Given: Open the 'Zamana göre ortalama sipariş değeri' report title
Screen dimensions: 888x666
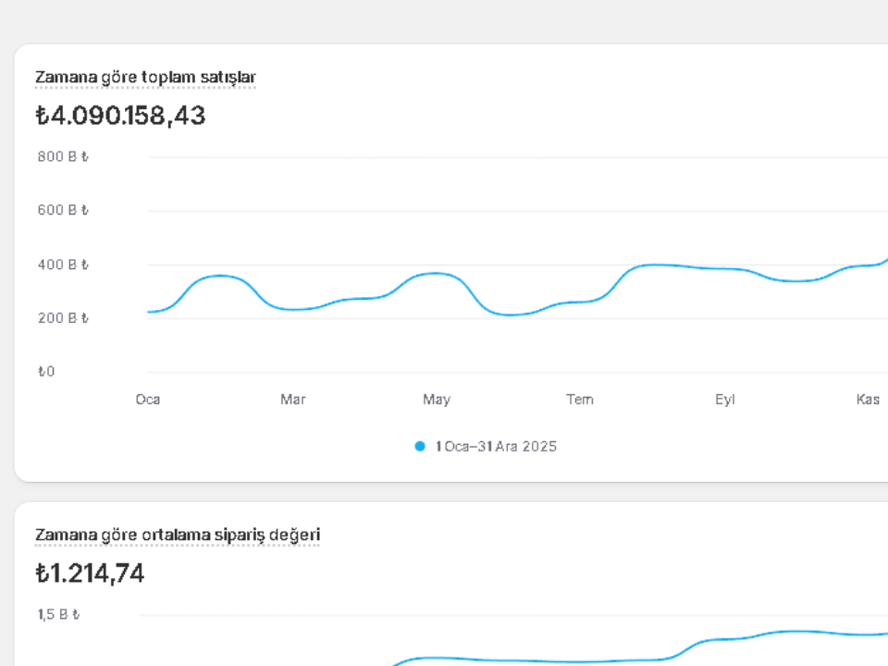Looking at the screenshot, I should point(178,535).
